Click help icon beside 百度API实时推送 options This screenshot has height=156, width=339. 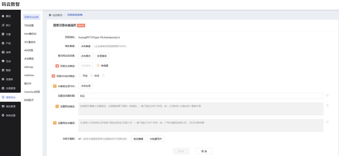103,76
